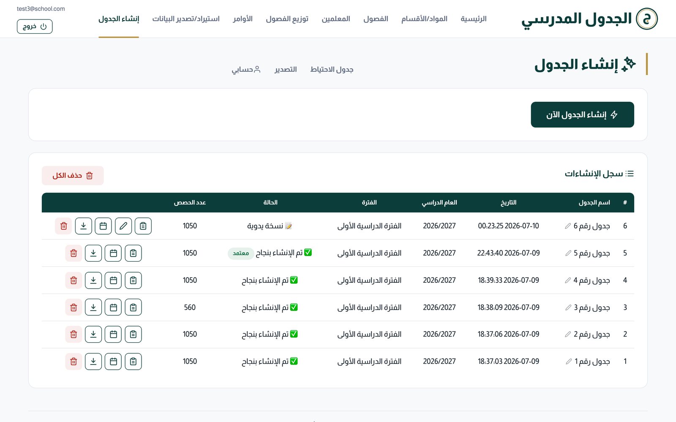
Task: Click نسخة يدوية status text
Action: tap(265, 226)
